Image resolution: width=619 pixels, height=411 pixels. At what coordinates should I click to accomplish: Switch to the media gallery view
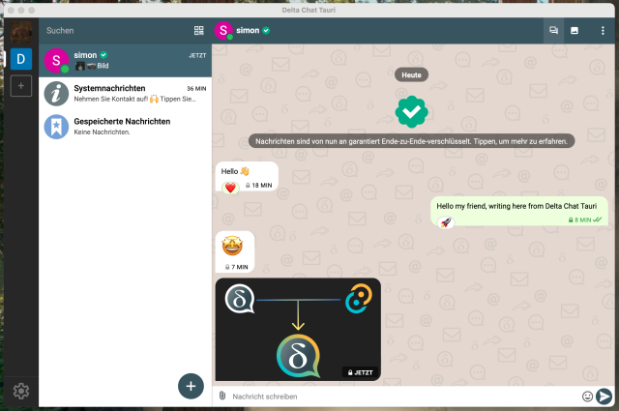[575, 31]
